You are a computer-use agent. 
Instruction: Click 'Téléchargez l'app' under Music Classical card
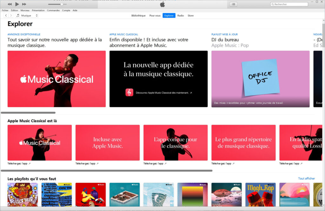(x=19, y=164)
